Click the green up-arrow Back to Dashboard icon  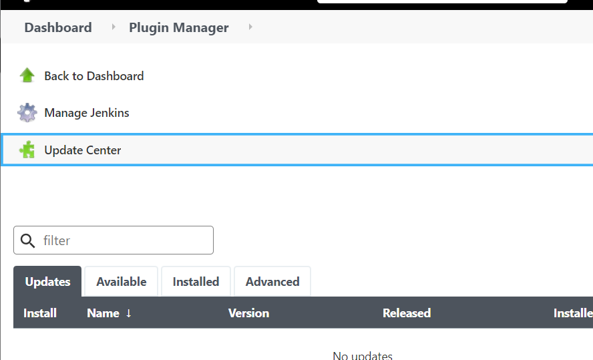coord(27,75)
